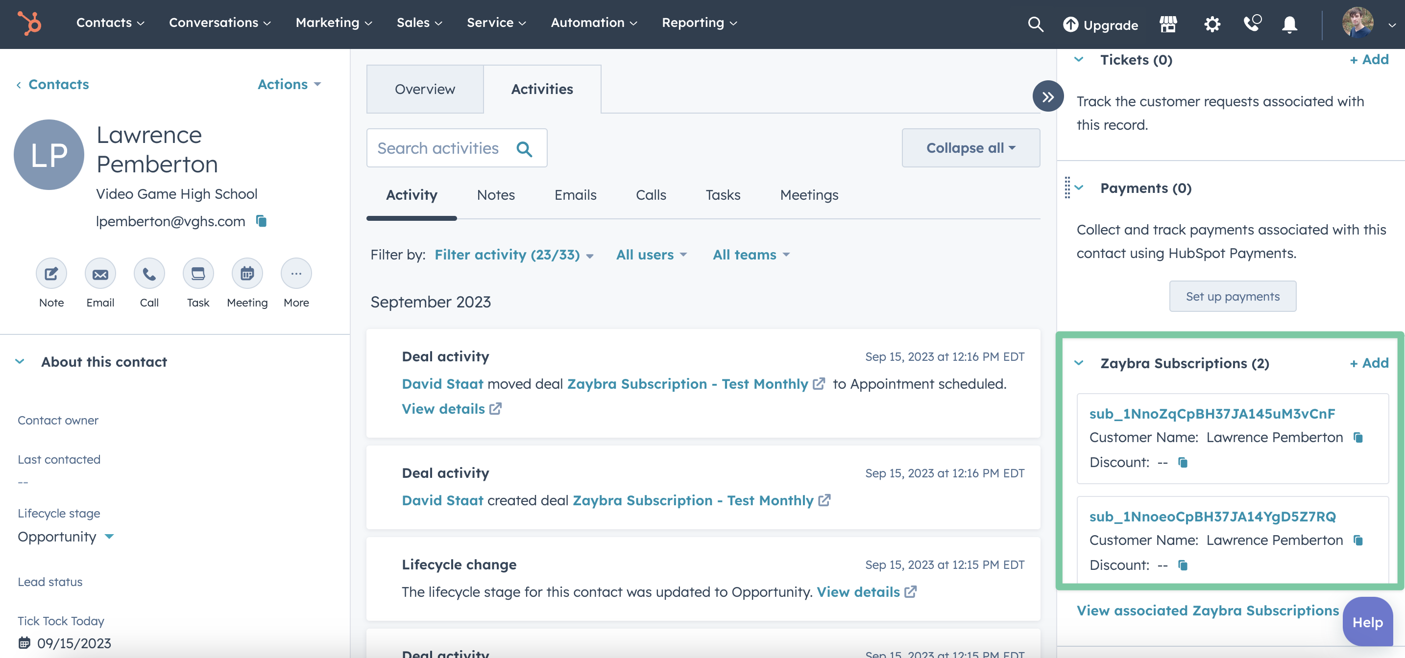Screen dimensions: 1405x658
Task: Click the search activities magnifier icon
Action: tap(524, 149)
